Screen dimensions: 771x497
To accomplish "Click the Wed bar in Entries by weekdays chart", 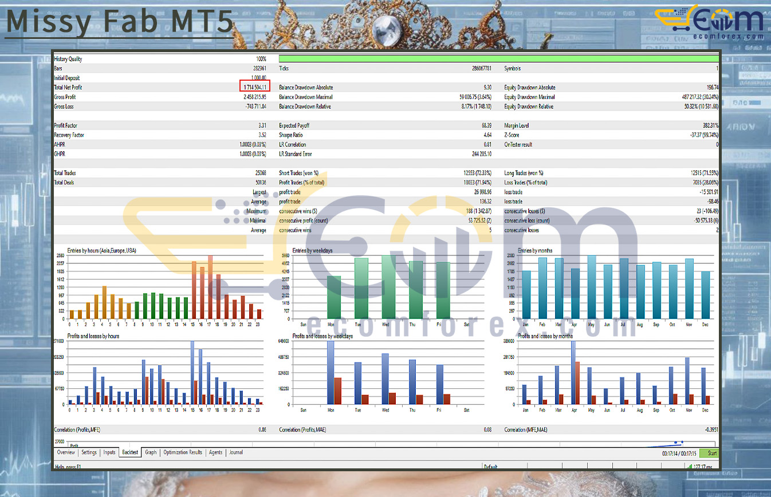I will [388, 287].
